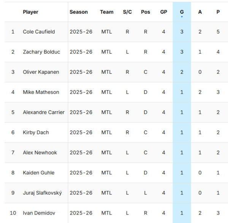
Task: Click MTL team in Caufield's row
Action: point(107,32)
